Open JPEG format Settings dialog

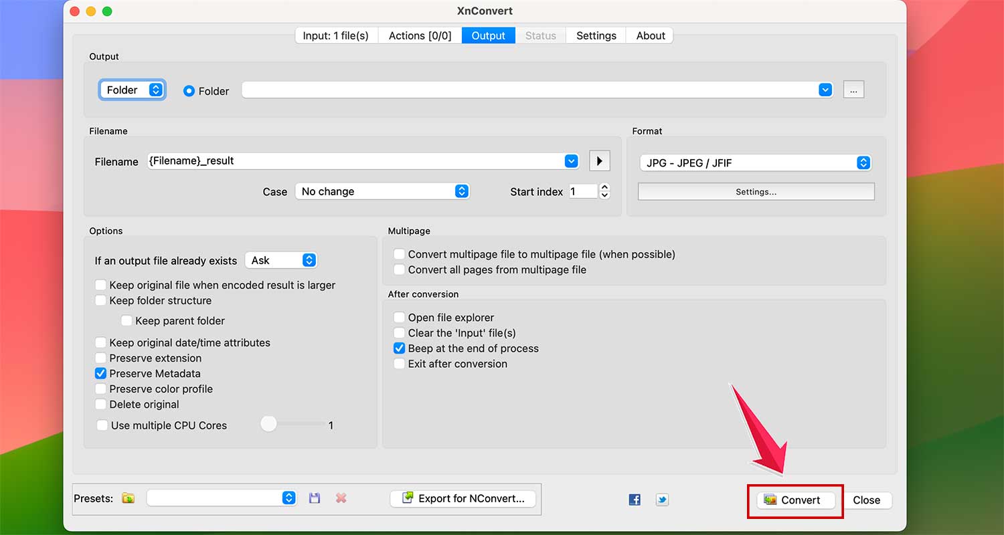coord(755,191)
